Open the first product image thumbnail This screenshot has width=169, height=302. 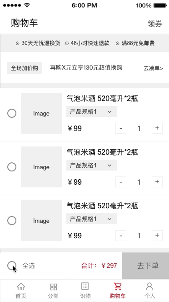[41, 113]
